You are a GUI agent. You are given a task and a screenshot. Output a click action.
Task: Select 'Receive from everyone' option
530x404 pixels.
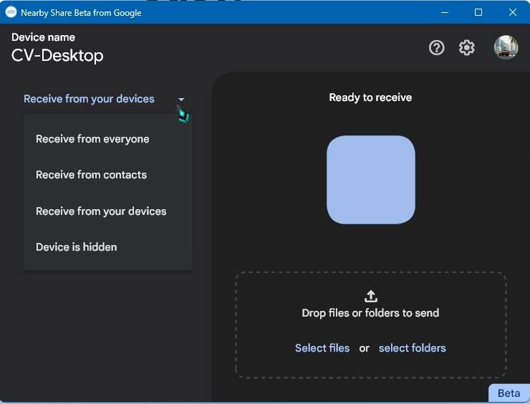pos(92,139)
